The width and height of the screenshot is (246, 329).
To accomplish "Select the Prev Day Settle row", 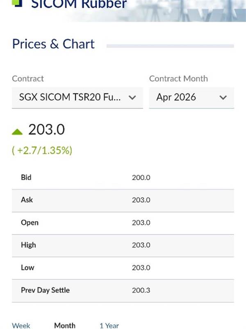I will pyautogui.click(x=123, y=290).
